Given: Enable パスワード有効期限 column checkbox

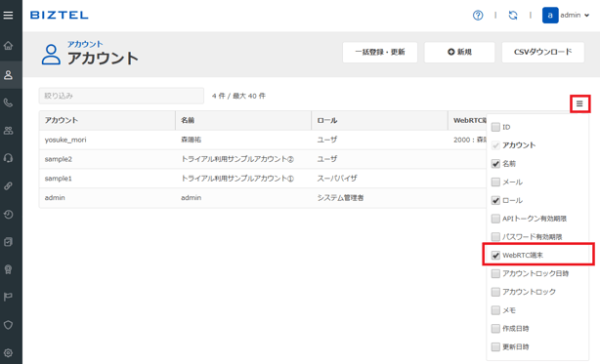Looking at the screenshot, I should click(495, 237).
